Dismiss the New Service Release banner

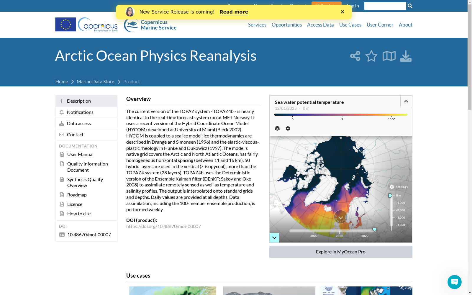pos(342,12)
